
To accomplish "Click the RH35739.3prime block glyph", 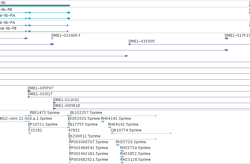I will (x=118, y=145).
